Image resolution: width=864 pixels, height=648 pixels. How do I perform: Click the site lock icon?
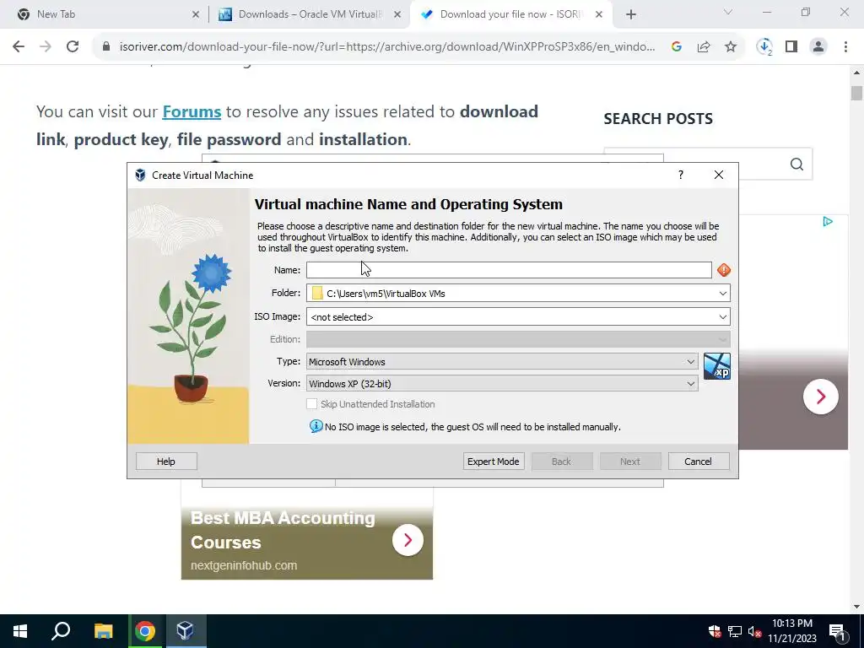point(106,47)
